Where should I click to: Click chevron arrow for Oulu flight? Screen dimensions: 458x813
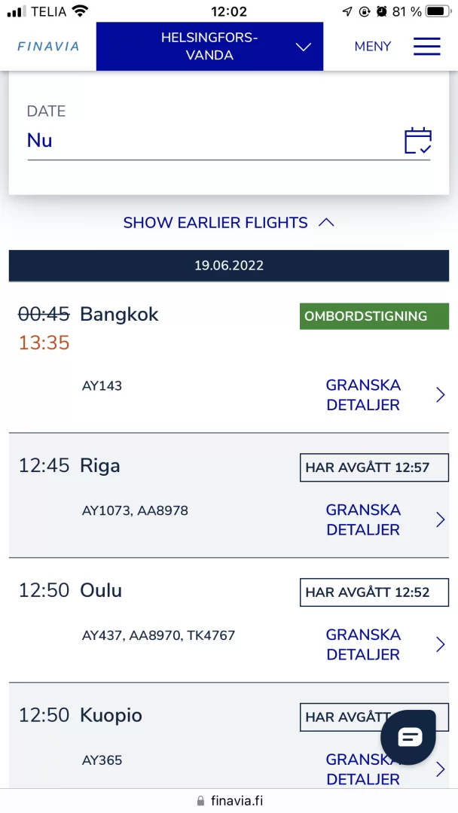point(441,645)
